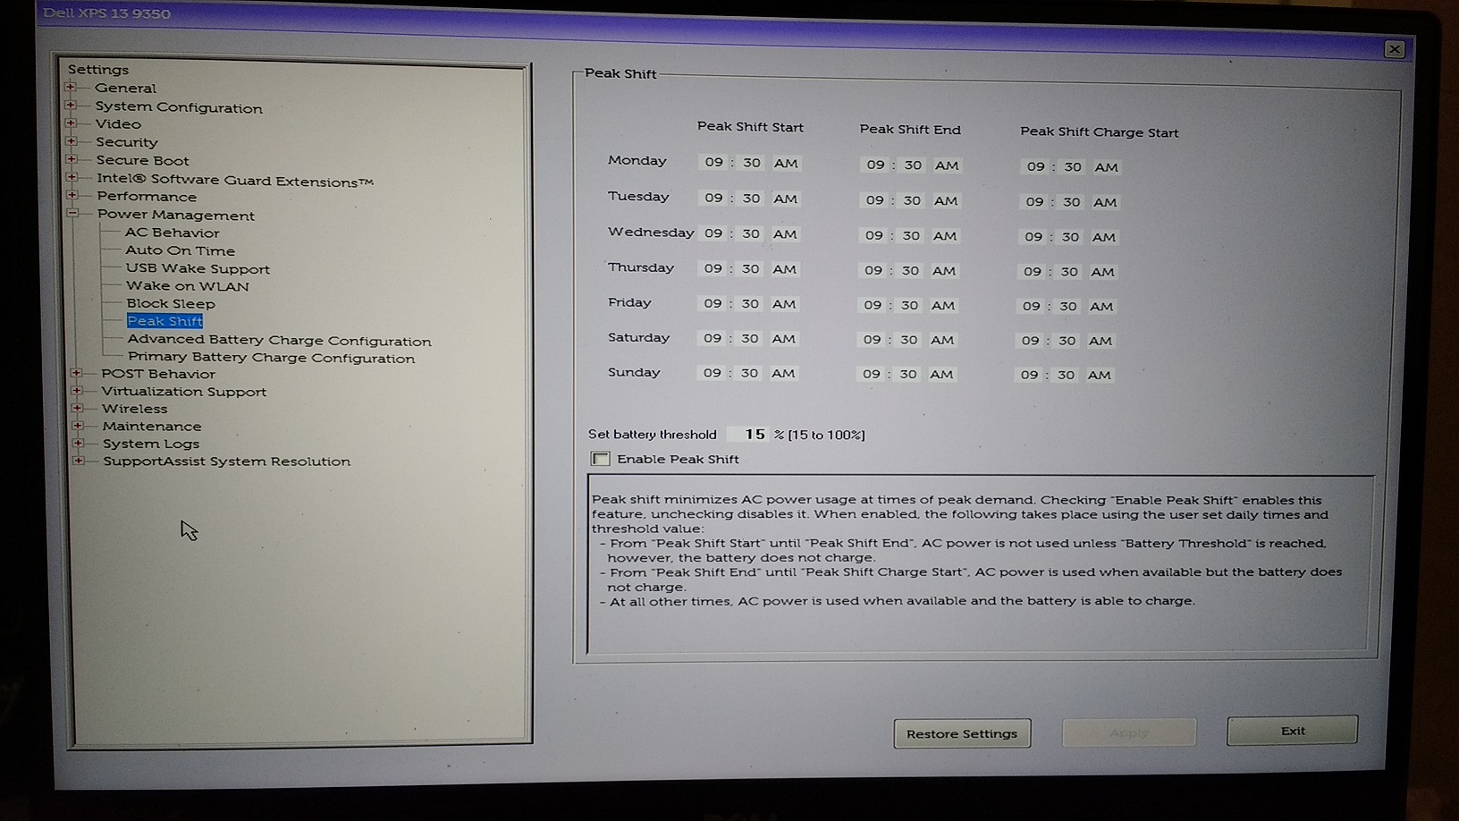The width and height of the screenshot is (1459, 821).
Task: Set Wednesday Peak Shift End hour
Action: (873, 235)
